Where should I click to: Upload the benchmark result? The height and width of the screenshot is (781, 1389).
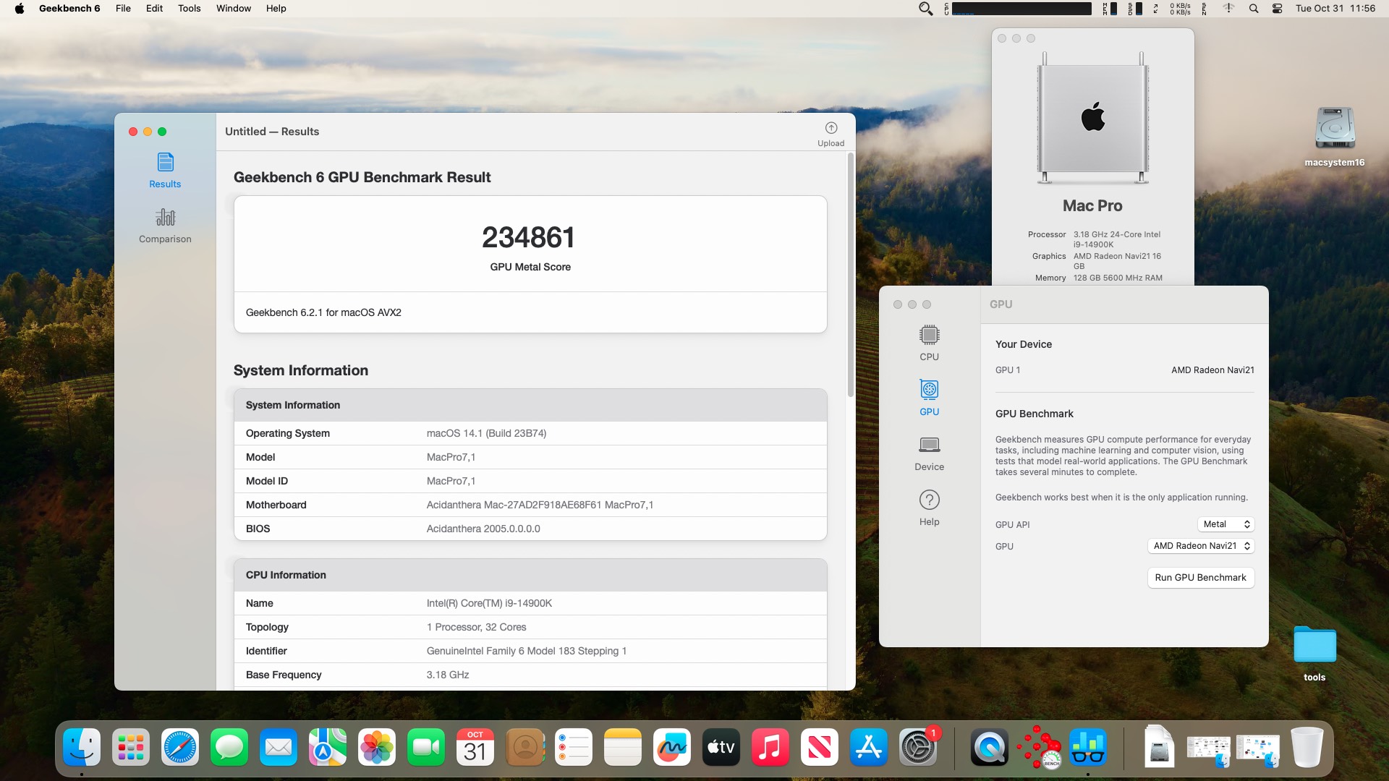click(x=831, y=134)
